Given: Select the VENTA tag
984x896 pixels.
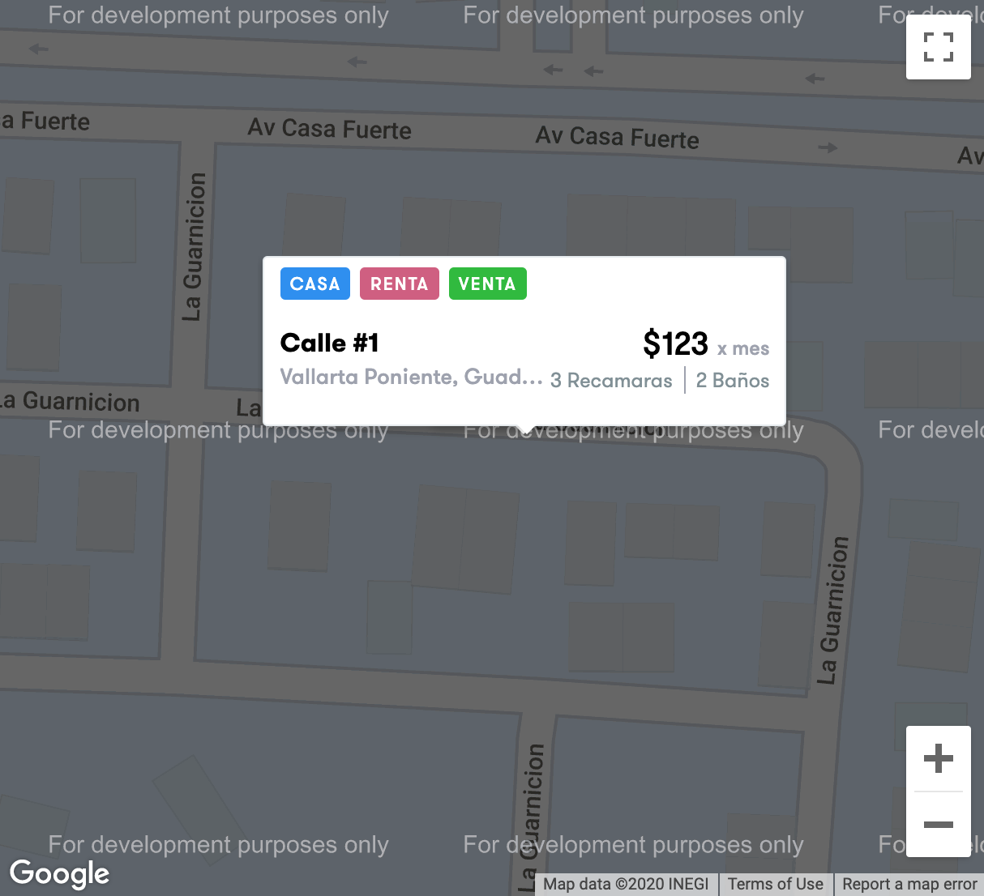Looking at the screenshot, I should 488,284.
